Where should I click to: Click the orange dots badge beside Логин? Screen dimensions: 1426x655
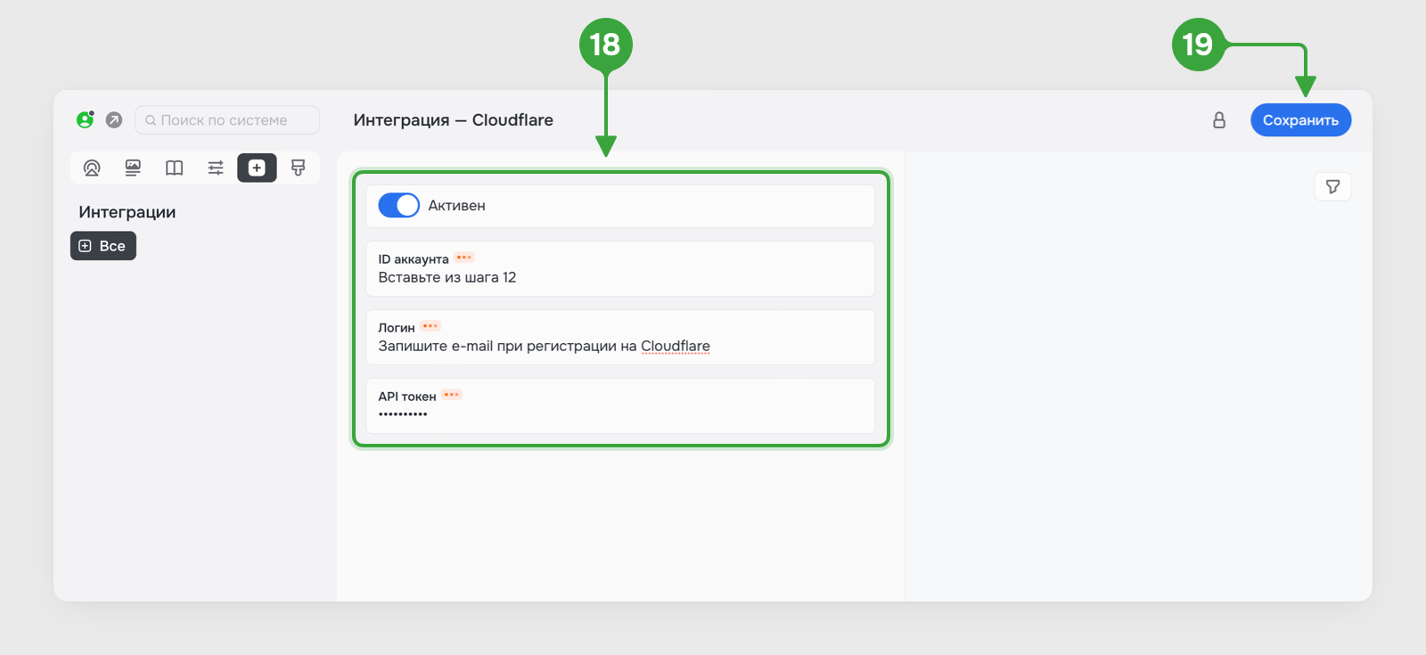[430, 326]
